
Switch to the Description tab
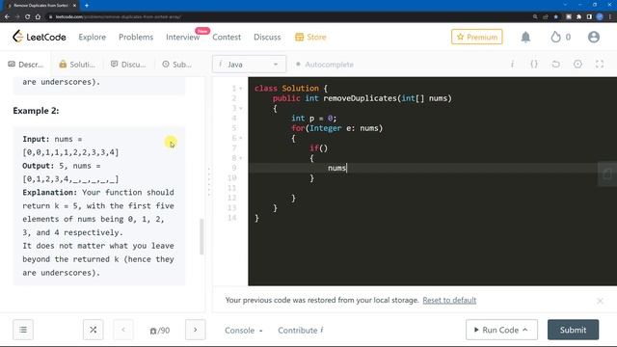(x=26, y=65)
